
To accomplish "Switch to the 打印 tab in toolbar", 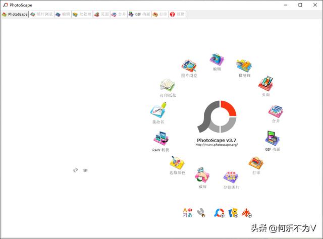I will coord(160,14).
